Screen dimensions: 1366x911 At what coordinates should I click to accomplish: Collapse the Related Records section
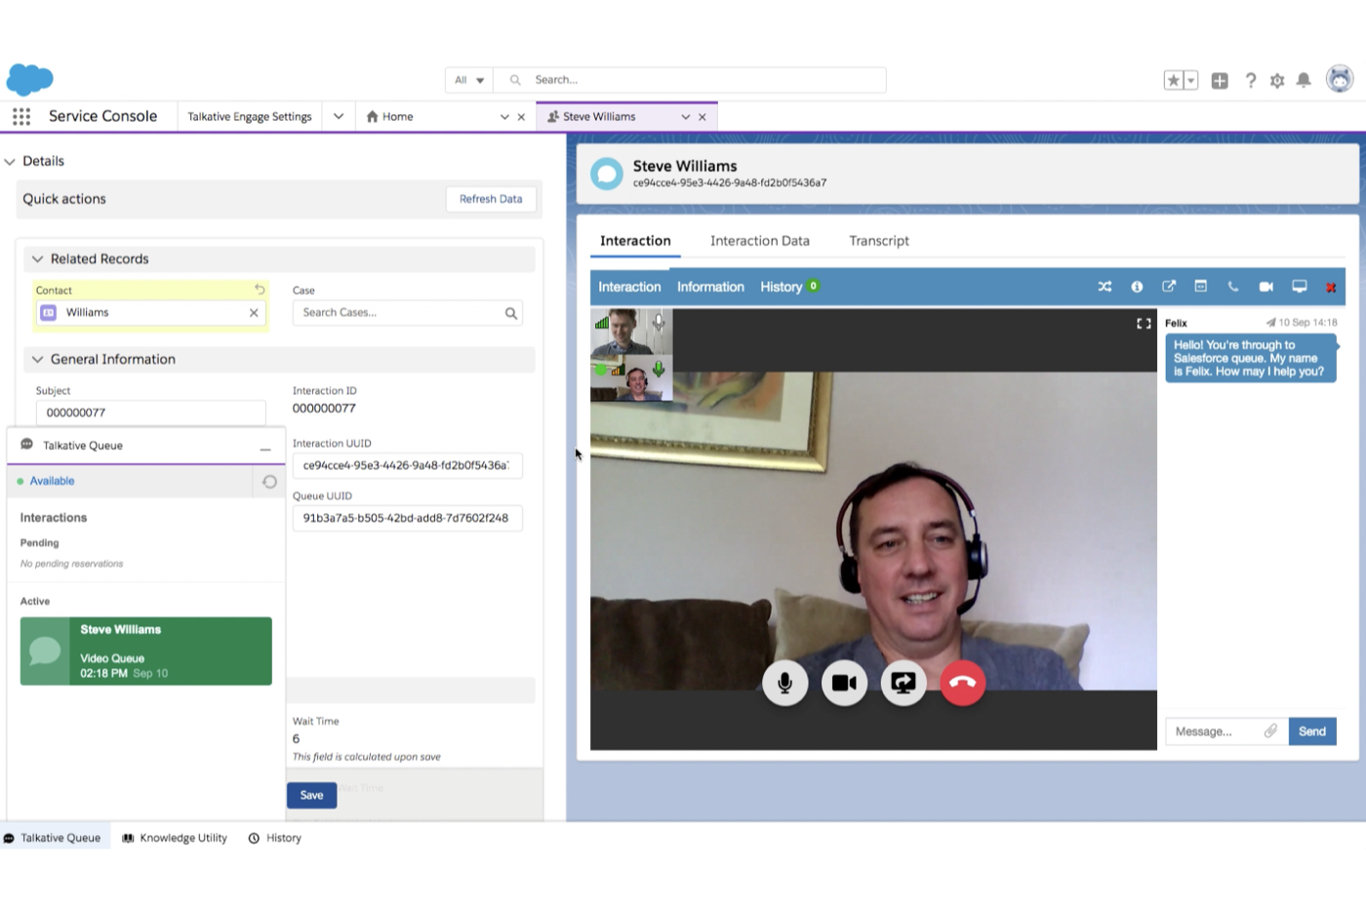[x=37, y=258]
